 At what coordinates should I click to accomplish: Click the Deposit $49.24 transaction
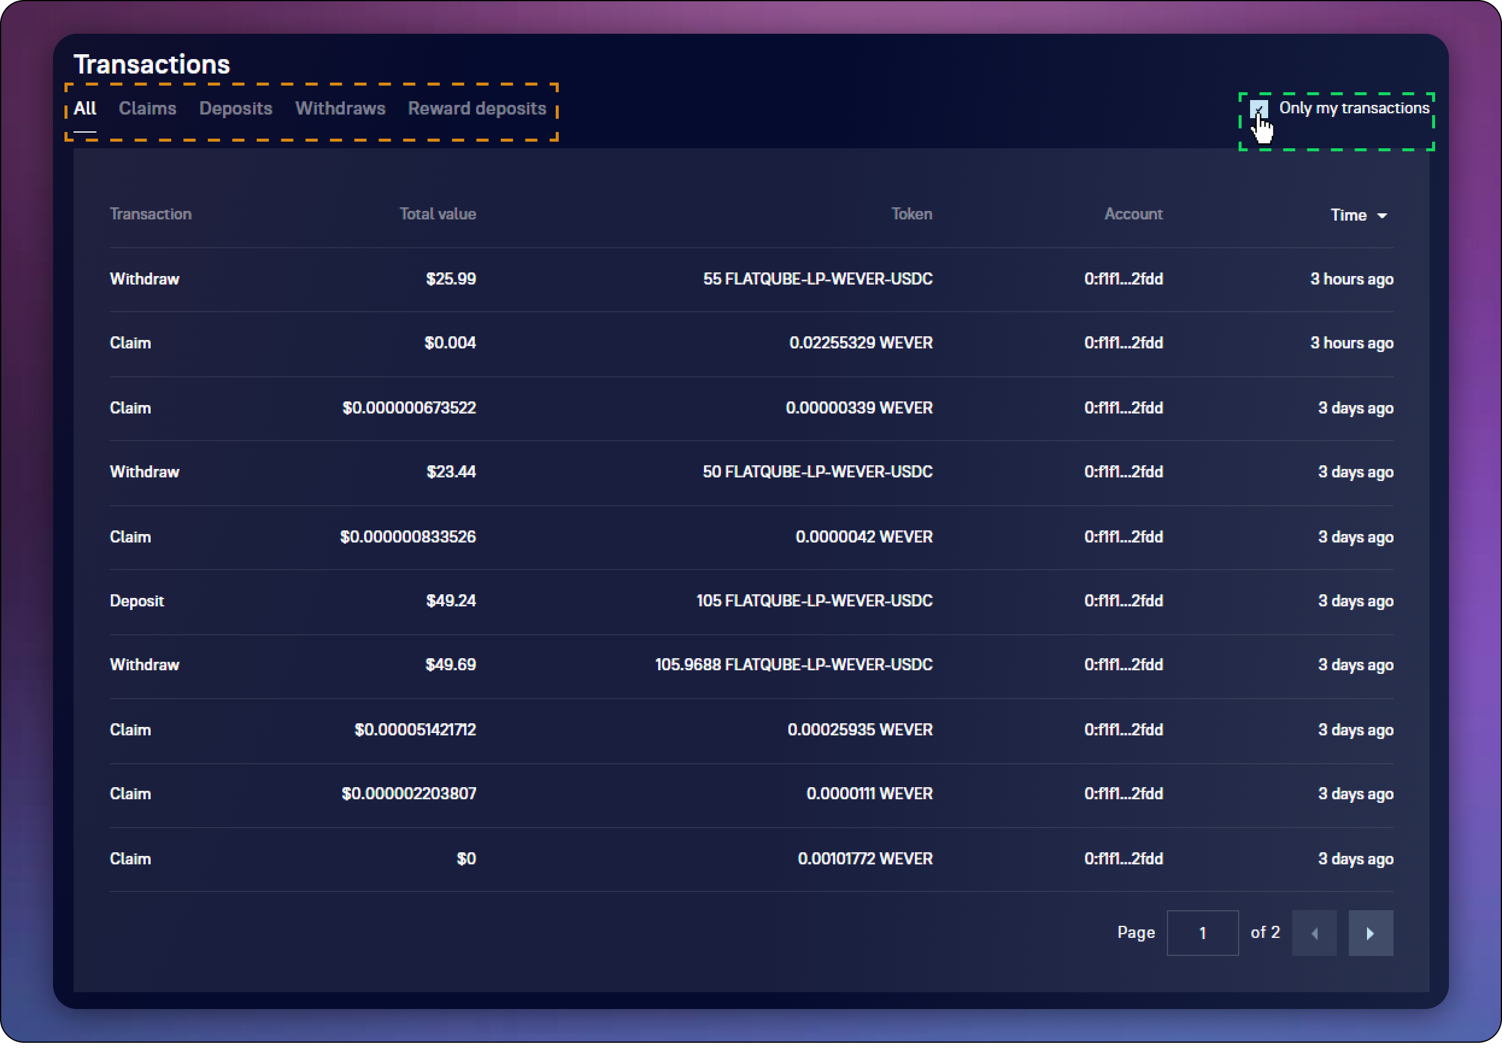coord(137,600)
